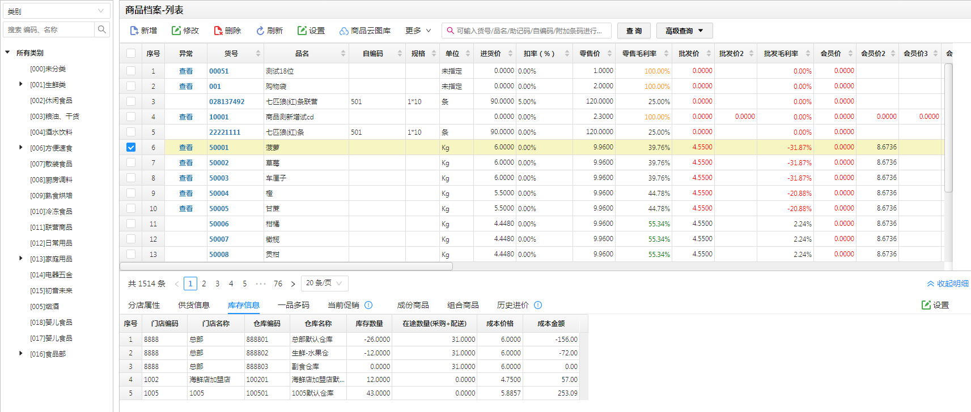The height and width of the screenshot is (412, 971).
Task: Sort by the 规格 column arrows
Action: pyautogui.click(x=434, y=53)
